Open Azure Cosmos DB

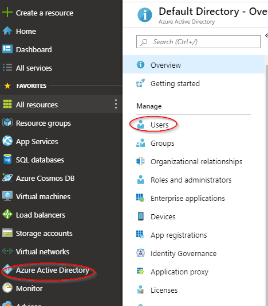tap(45, 178)
